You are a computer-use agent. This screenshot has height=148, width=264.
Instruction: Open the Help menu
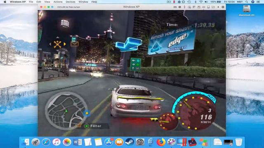coord(94,2)
